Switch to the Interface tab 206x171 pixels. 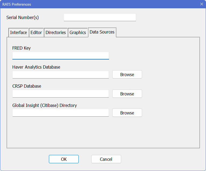click(19, 32)
